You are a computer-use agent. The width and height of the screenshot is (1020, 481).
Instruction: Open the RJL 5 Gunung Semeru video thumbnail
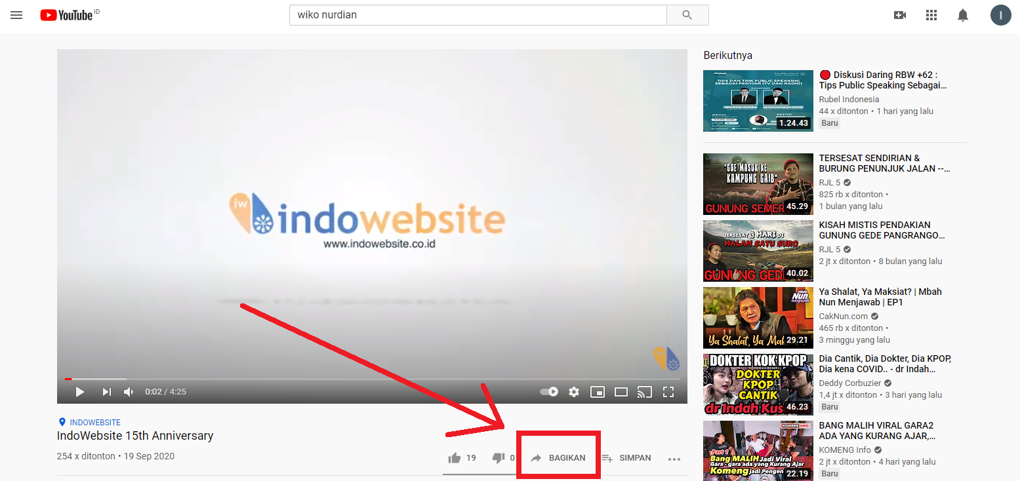point(758,184)
